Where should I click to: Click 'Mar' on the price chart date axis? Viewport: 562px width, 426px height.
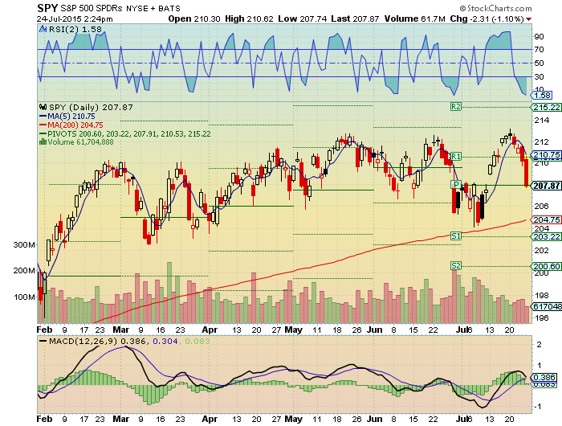(120, 330)
